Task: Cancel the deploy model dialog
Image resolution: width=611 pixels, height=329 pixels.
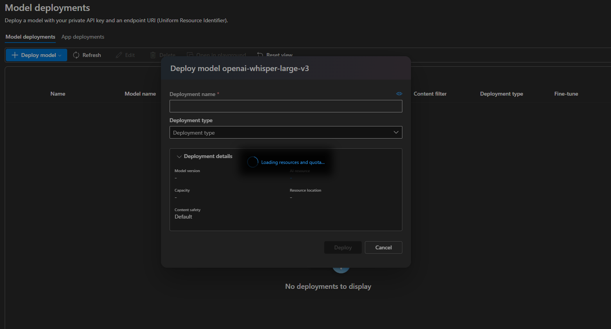Action: (x=384, y=247)
